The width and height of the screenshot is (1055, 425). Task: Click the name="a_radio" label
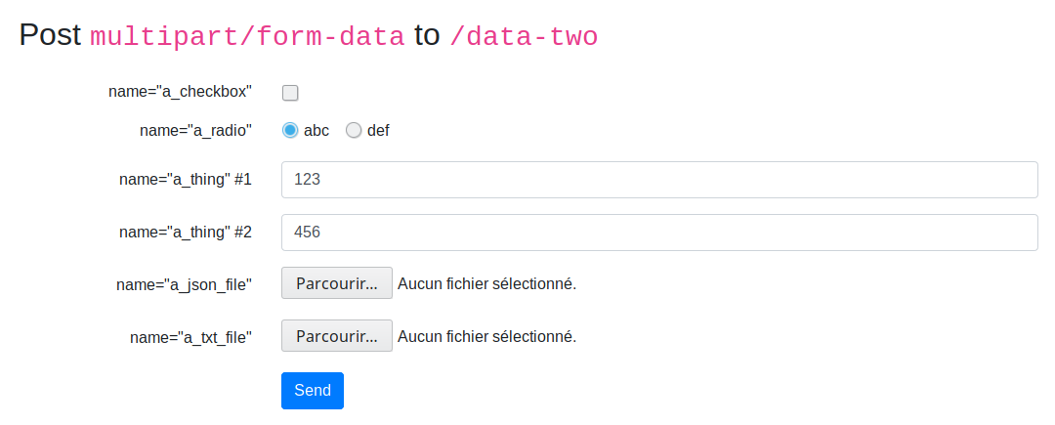click(195, 130)
